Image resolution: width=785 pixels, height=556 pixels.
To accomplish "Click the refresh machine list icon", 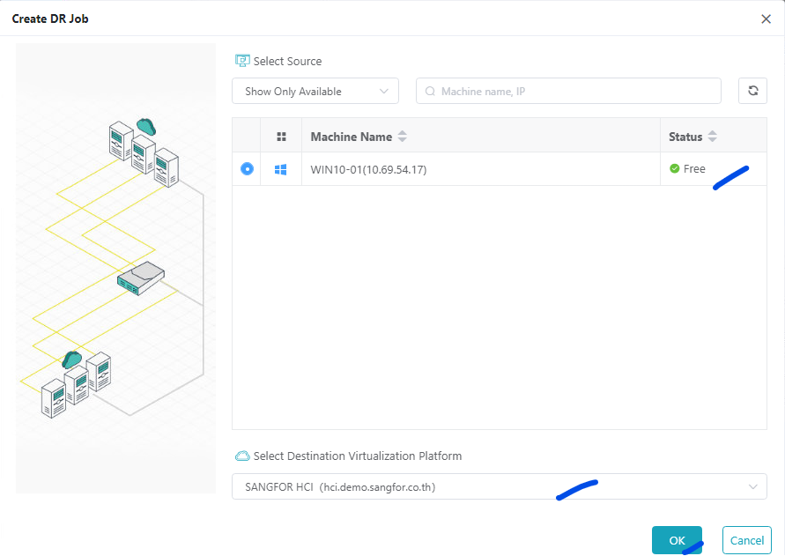I will (752, 91).
